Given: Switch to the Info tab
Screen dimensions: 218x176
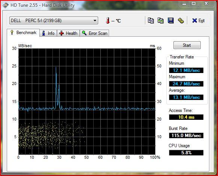Looking at the screenshot, I should click(x=48, y=33).
